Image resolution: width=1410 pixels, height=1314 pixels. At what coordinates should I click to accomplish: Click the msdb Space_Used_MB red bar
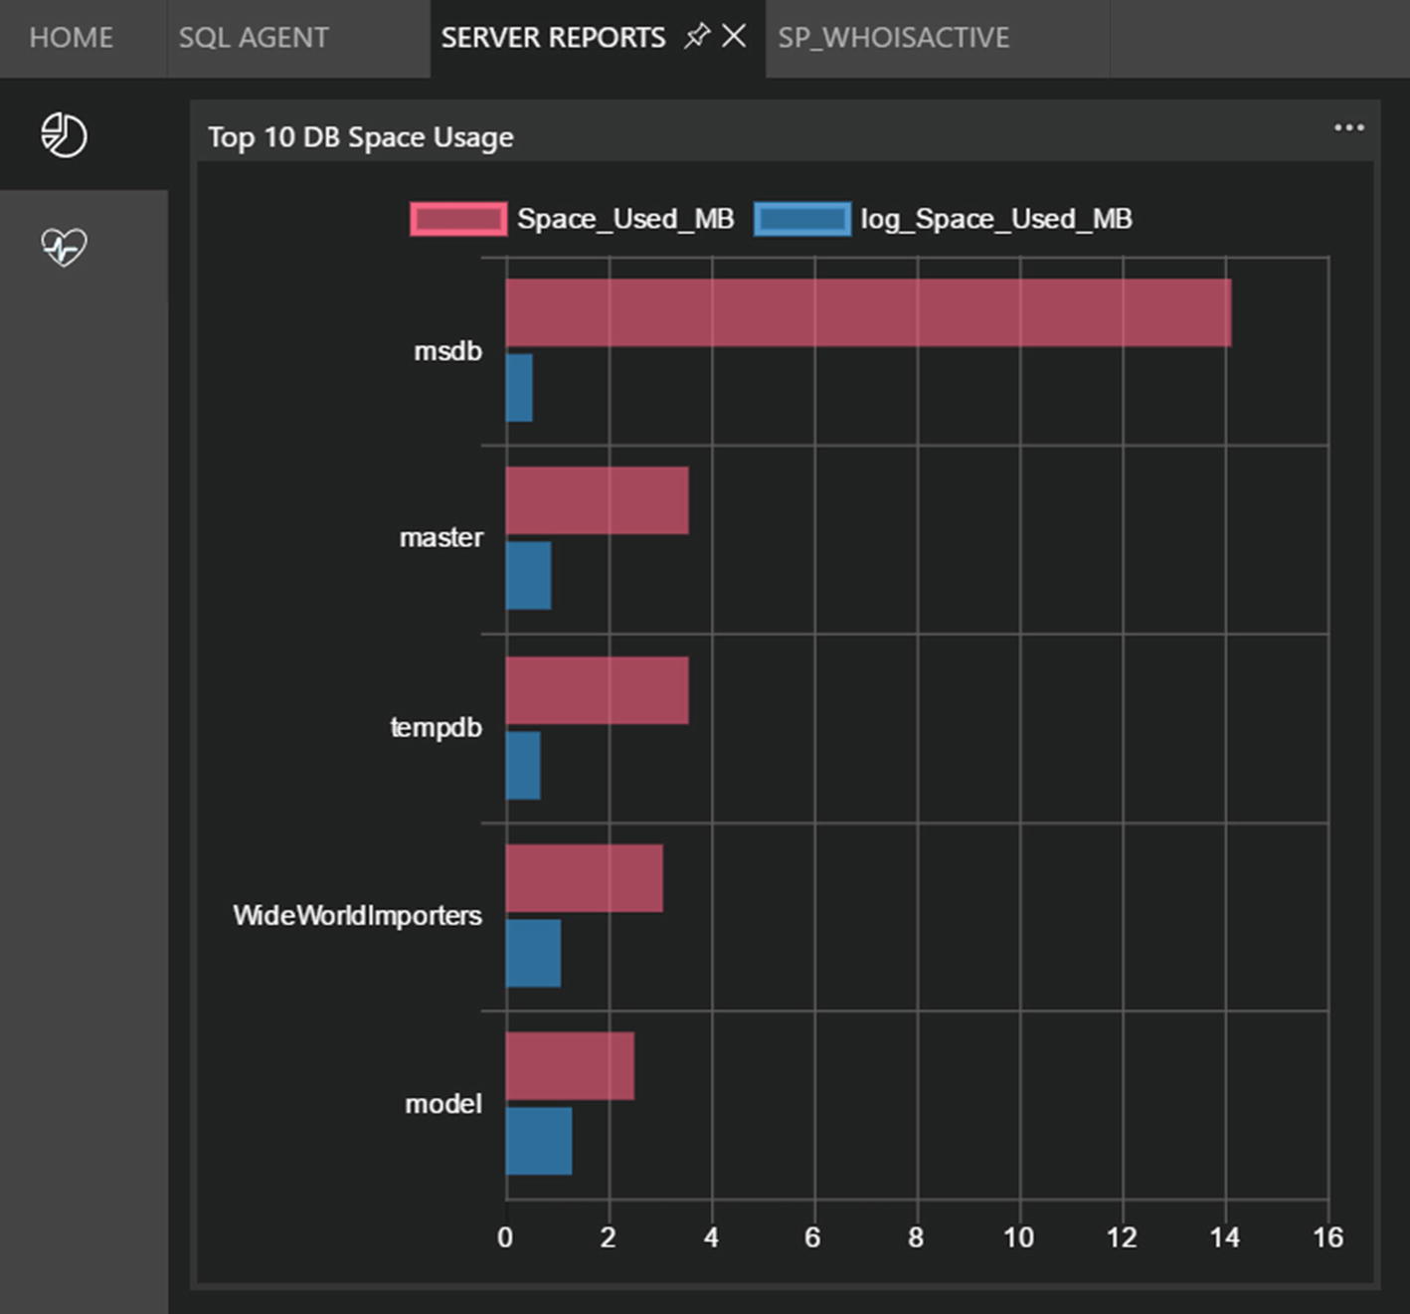coord(868,312)
